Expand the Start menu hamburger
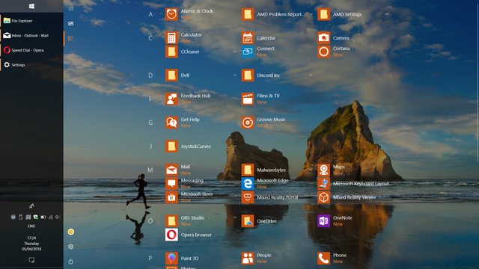 tap(71, 8)
